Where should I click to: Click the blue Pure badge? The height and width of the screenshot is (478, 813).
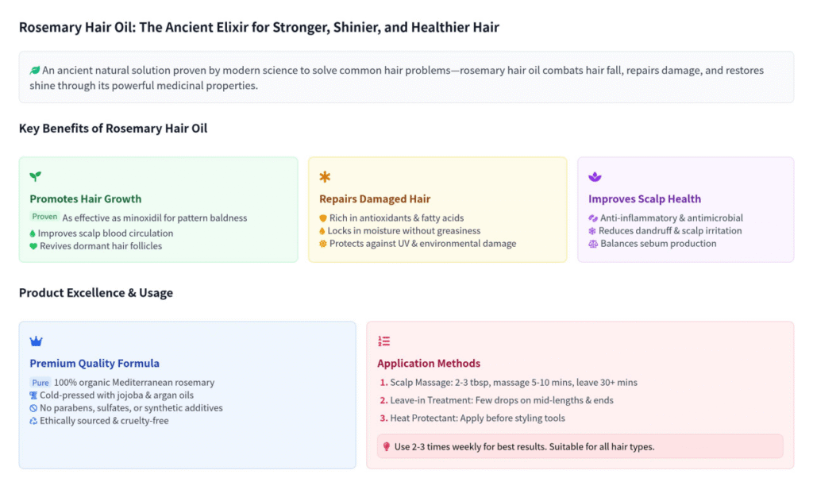click(x=40, y=382)
